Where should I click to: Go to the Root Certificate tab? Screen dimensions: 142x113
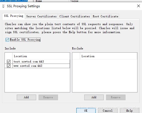click(105, 16)
